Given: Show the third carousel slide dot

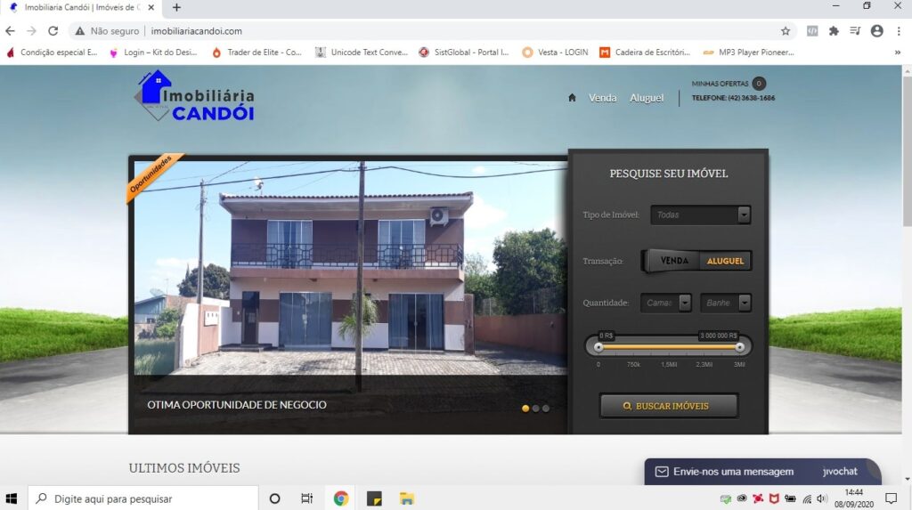Looking at the screenshot, I should [x=546, y=409].
